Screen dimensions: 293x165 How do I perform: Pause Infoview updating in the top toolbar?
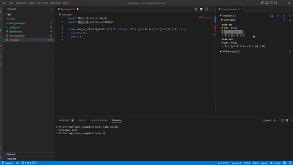pyautogui.click(x=284, y=16)
